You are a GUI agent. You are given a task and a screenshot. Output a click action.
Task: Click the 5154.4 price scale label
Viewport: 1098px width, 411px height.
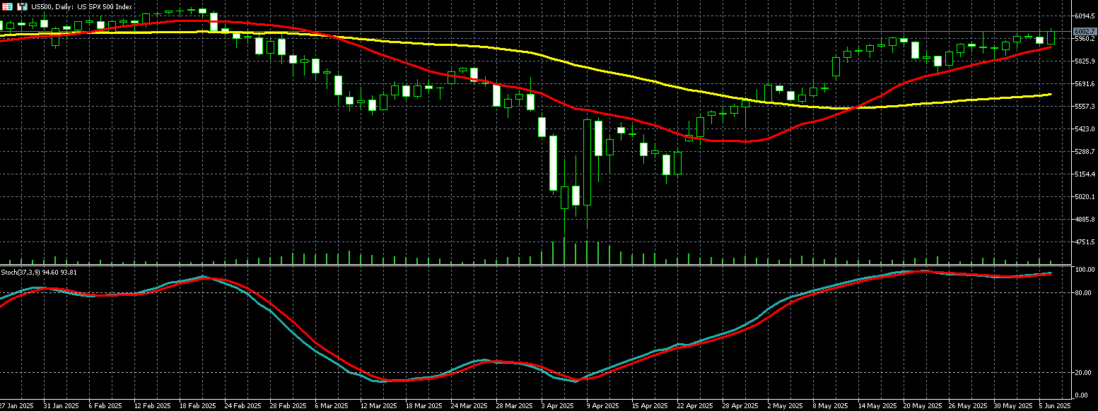pos(1085,174)
